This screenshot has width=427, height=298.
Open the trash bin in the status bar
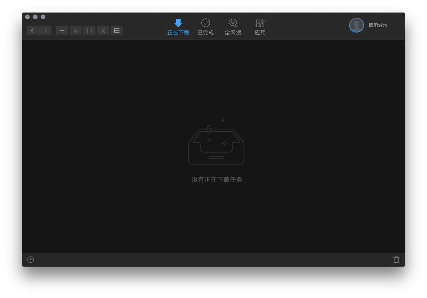point(396,260)
